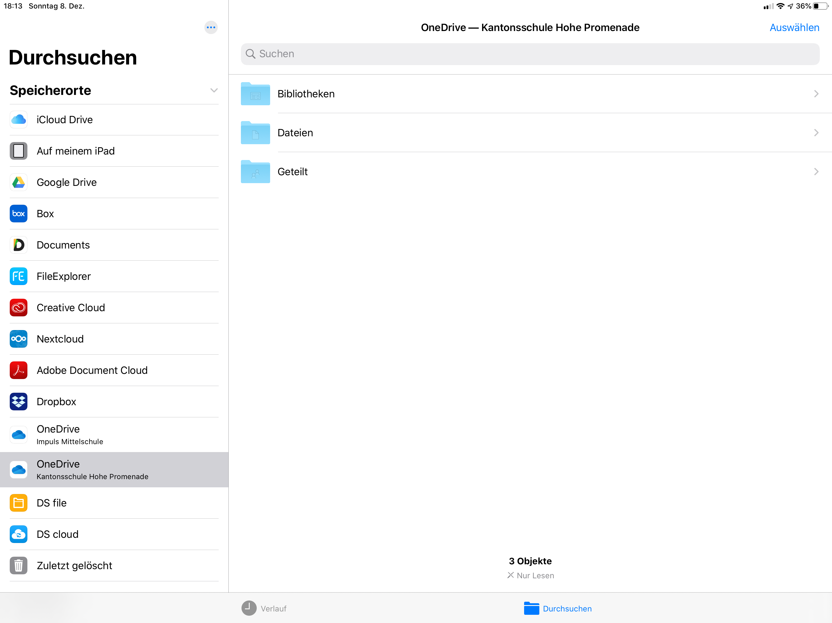Select the Google Drive icon in sidebar

click(19, 182)
